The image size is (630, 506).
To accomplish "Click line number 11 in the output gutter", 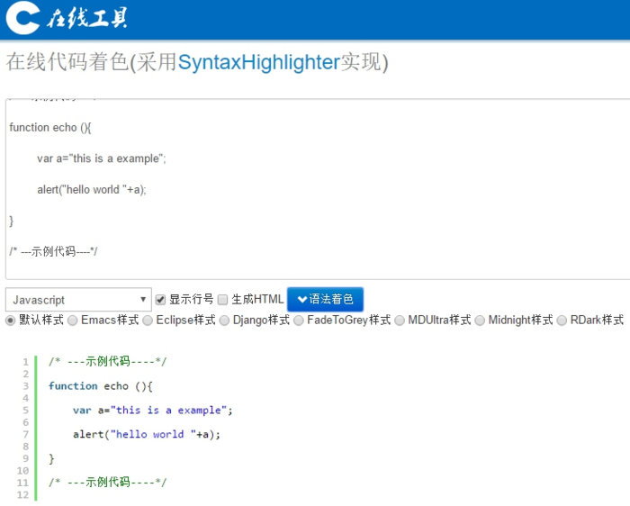I will pyautogui.click(x=22, y=483).
